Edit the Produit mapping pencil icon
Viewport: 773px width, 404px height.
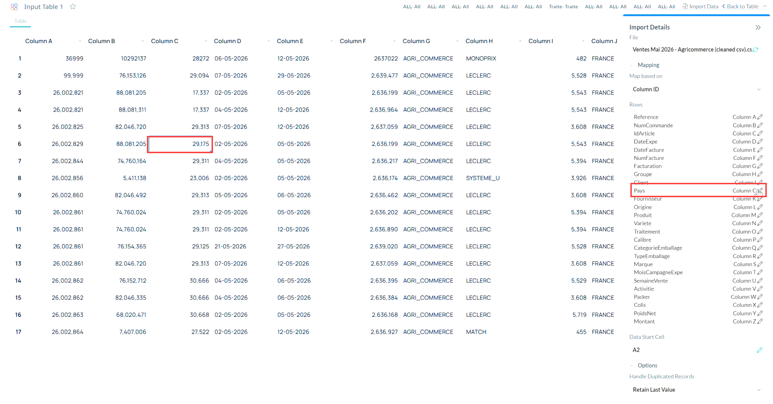(x=760, y=215)
